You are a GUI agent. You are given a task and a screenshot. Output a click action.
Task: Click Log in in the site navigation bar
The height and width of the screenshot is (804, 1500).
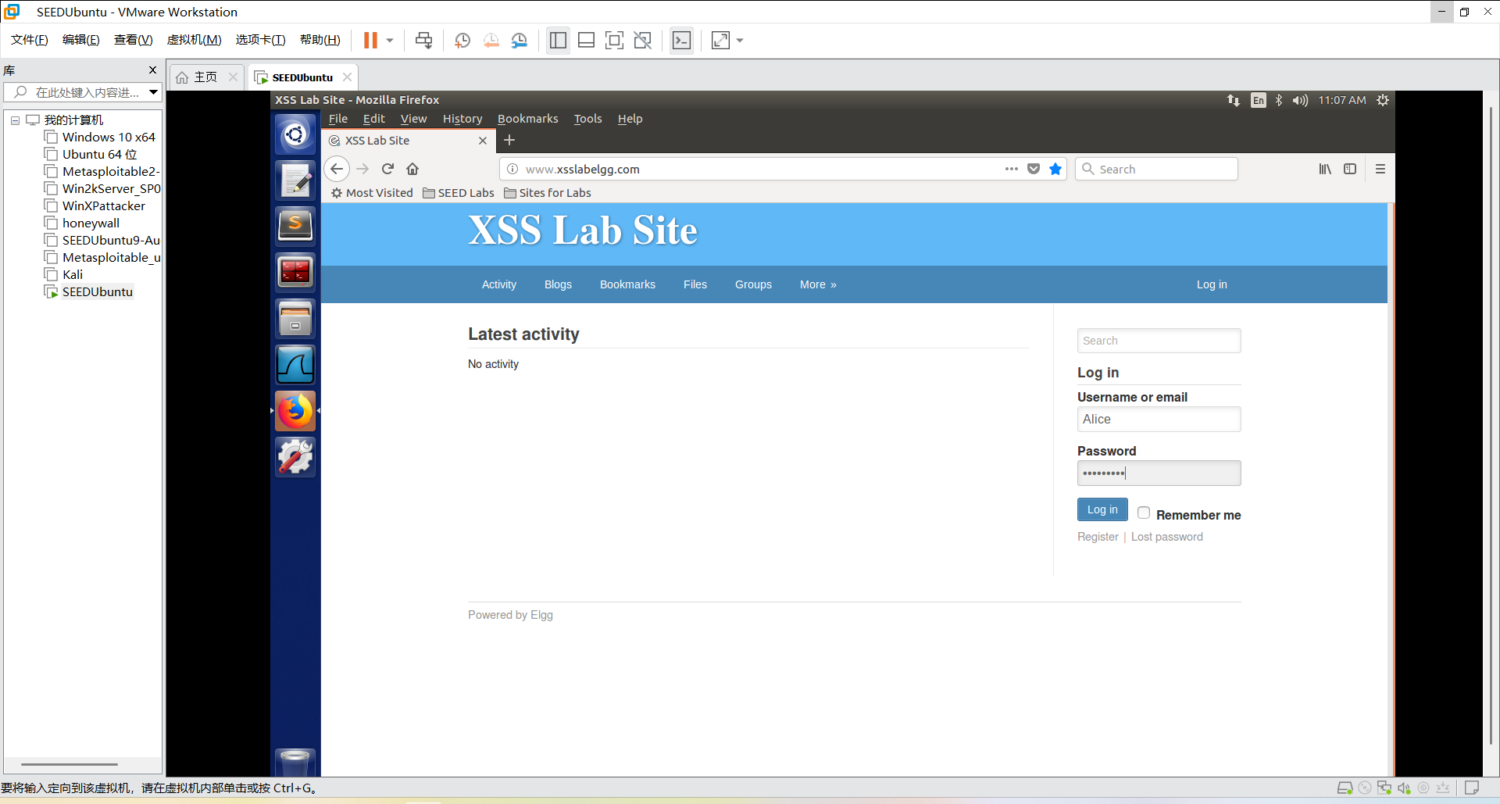pos(1212,284)
